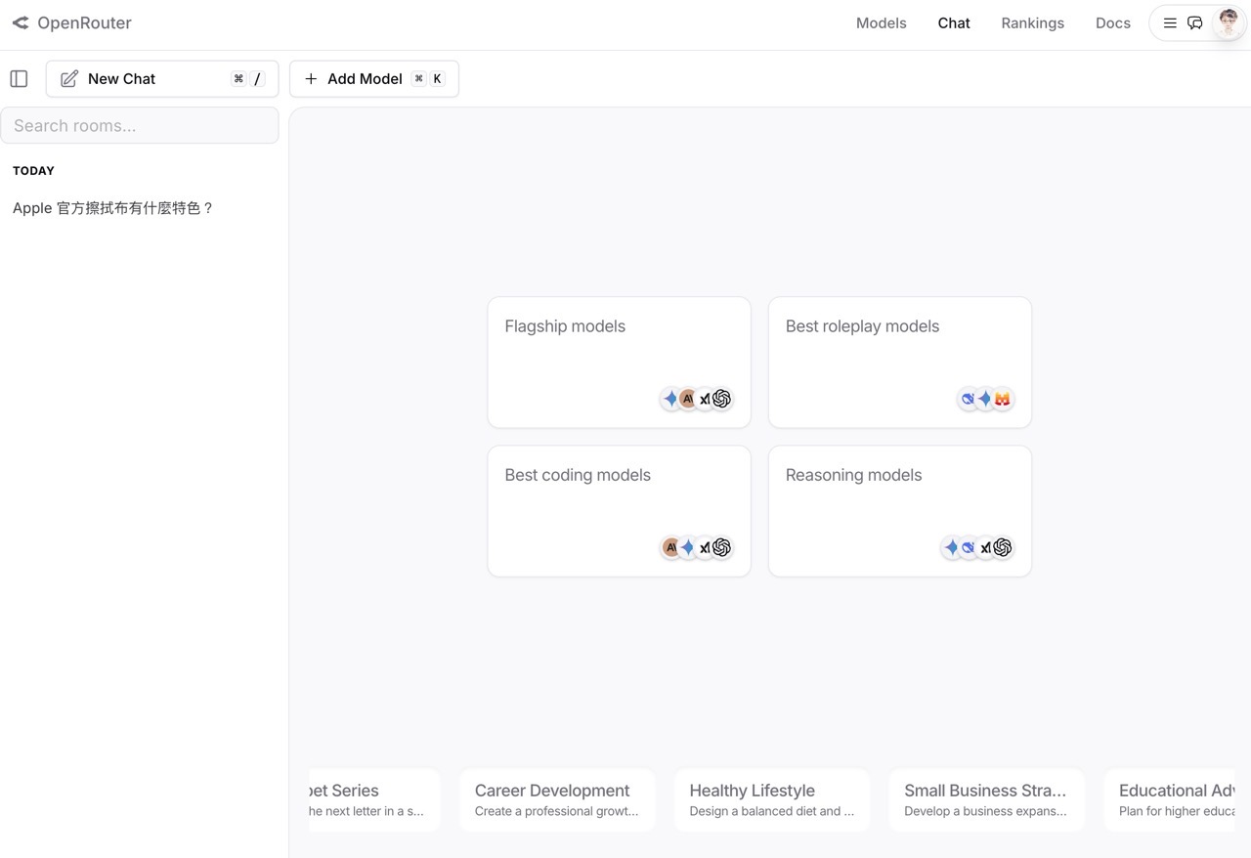Click the Mistral icon in roleplay card
The height and width of the screenshot is (858, 1251).
(1002, 399)
